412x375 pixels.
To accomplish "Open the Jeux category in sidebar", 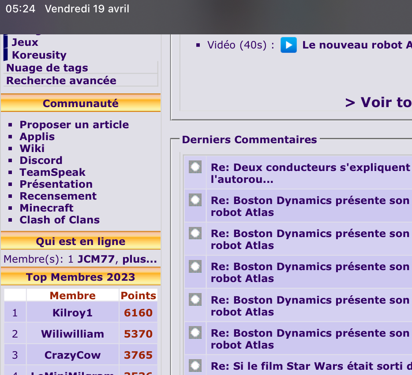I will pos(25,42).
